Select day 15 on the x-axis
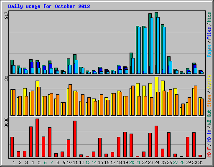Viewport: 214px width, 167px height. pos(100,162)
